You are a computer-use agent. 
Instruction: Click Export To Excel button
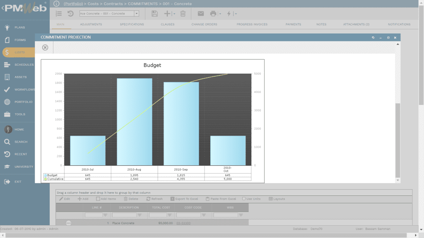[x=184, y=199]
